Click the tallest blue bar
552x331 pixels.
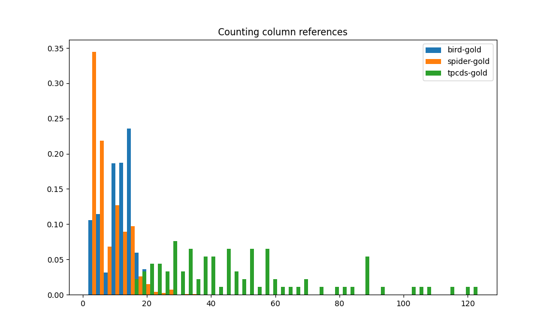coord(129,212)
